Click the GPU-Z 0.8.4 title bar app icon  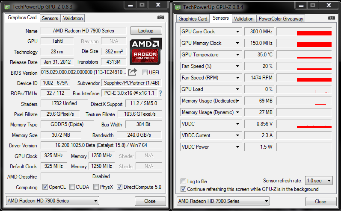pos(178,7)
